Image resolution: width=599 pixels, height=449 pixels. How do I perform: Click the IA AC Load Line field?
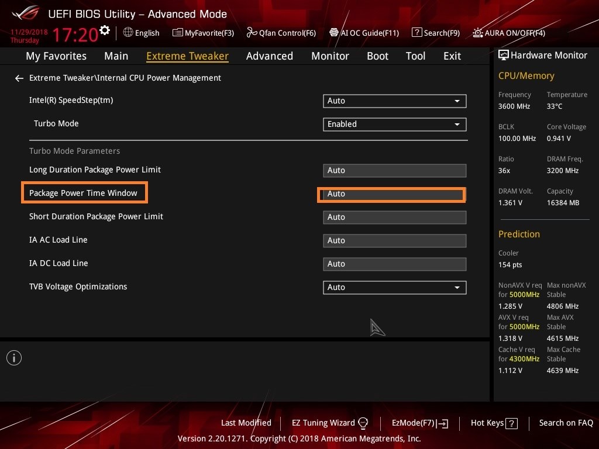point(395,240)
